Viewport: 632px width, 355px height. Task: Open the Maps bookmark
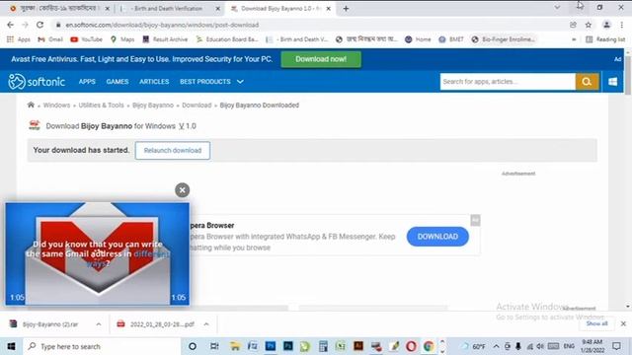[122, 39]
